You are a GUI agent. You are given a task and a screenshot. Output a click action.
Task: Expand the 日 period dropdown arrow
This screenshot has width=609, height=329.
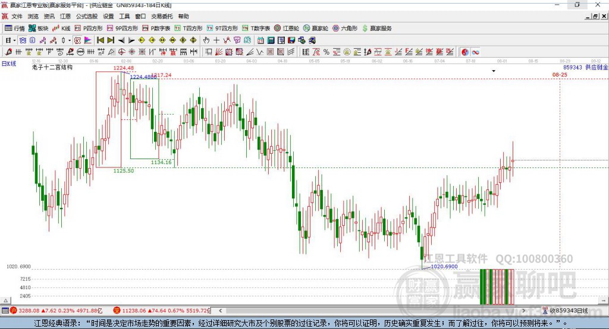click(14, 40)
